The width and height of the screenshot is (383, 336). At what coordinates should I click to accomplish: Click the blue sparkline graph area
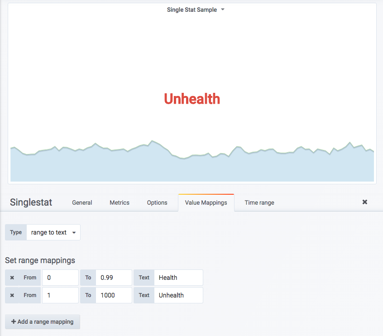click(192, 168)
